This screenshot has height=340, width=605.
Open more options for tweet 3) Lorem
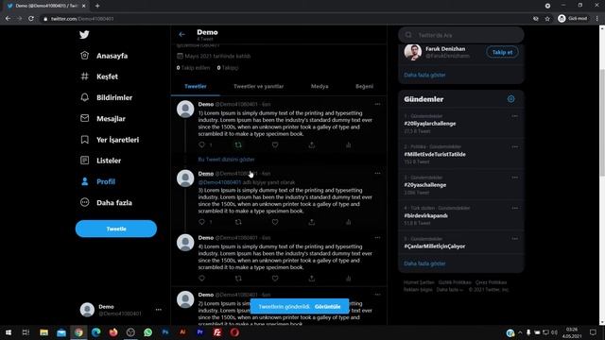pos(377,174)
